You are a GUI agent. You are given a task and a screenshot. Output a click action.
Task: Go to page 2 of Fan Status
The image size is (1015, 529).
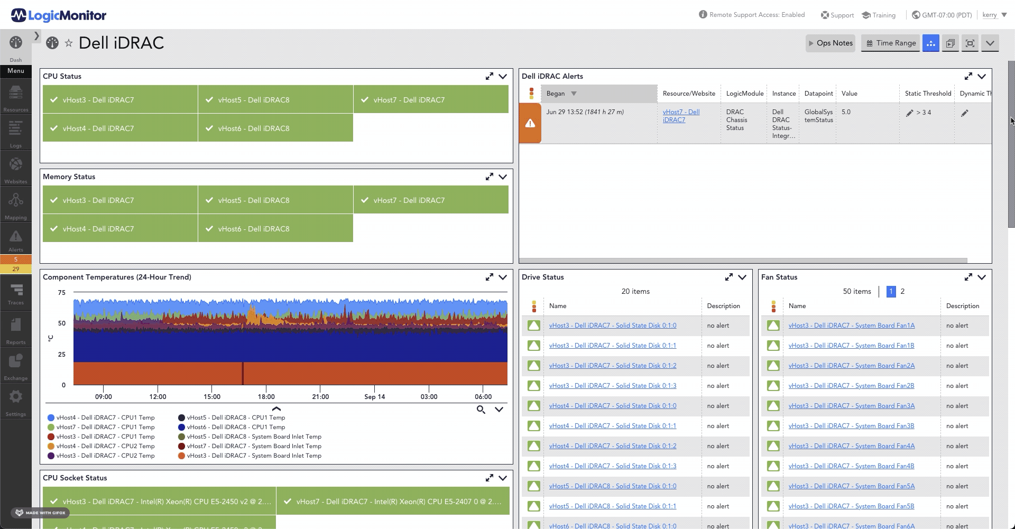[902, 291]
